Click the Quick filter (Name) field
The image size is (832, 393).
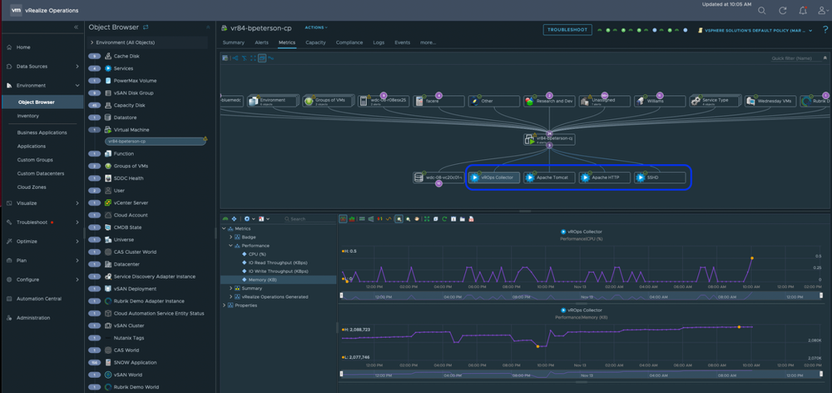pos(796,58)
